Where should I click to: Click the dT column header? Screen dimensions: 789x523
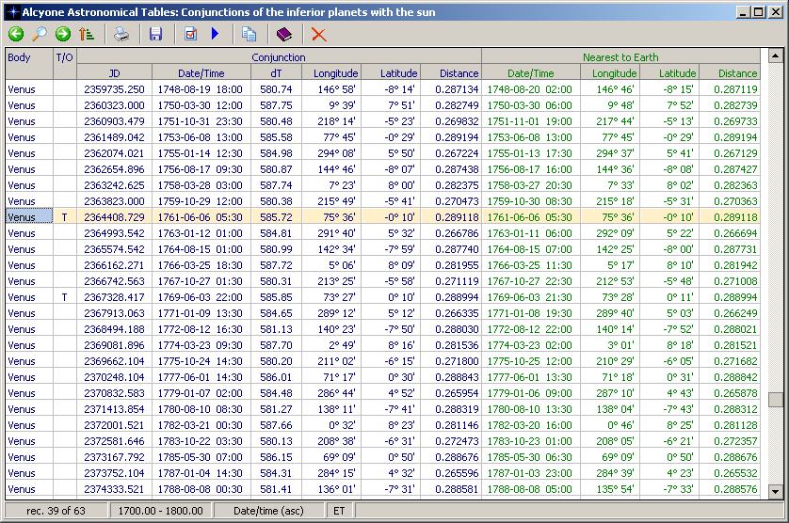tap(279, 72)
